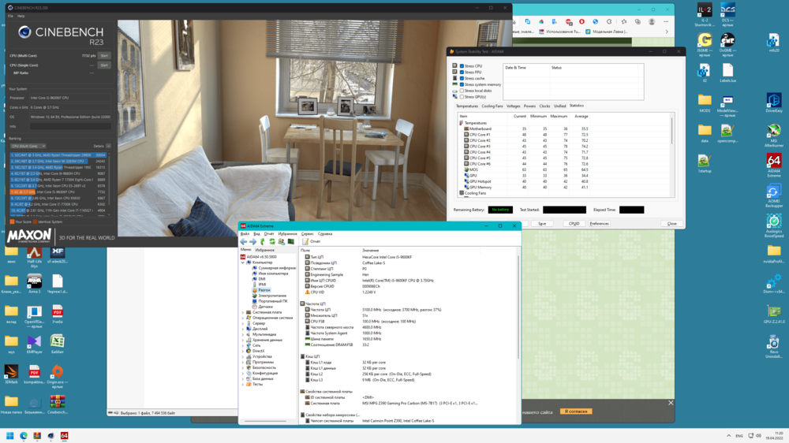This screenshot has width=789, height=443.
Task: Click AIDA64 green up-level arrow icon
Action: coord(262,241)
